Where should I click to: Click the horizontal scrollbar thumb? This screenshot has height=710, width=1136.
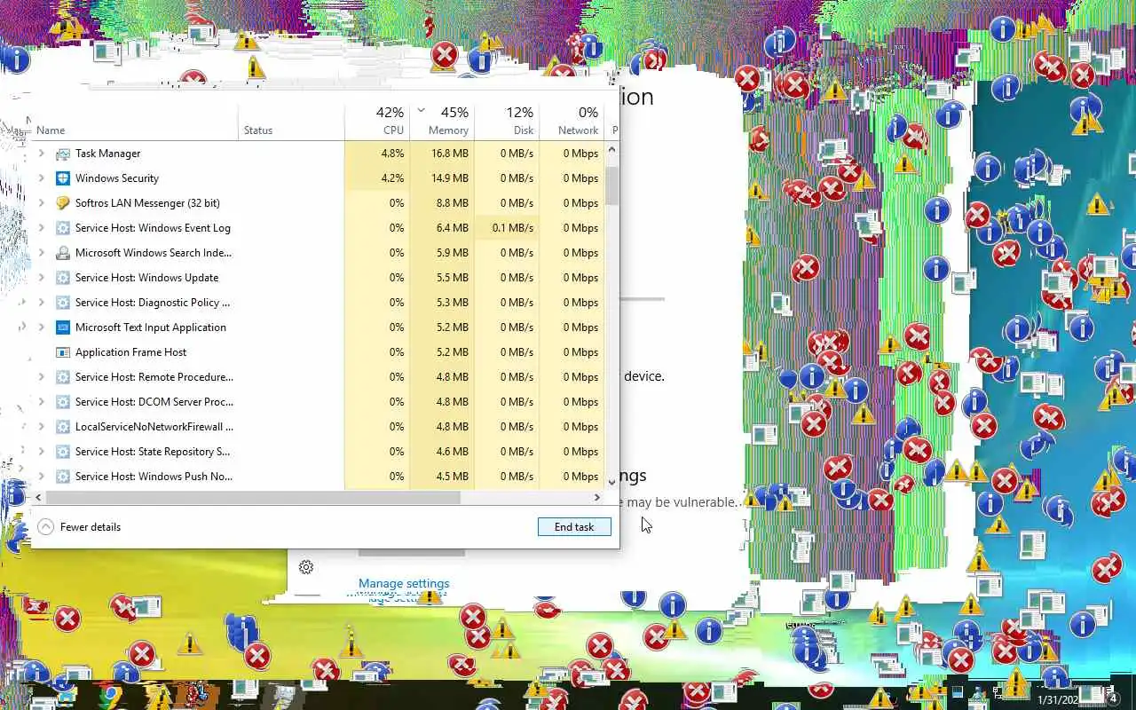pos(253,498)
